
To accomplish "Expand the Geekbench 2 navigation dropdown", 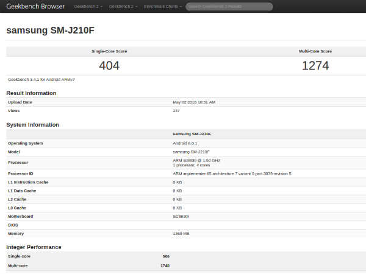I will (x=123, y=7).
